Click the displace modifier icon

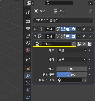click(40, 36)
